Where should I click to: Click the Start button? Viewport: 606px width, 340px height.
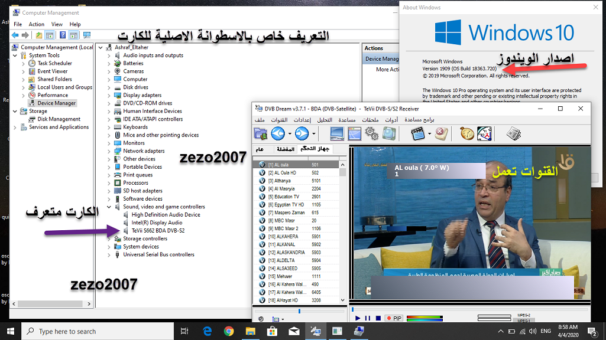pos(11,331)
